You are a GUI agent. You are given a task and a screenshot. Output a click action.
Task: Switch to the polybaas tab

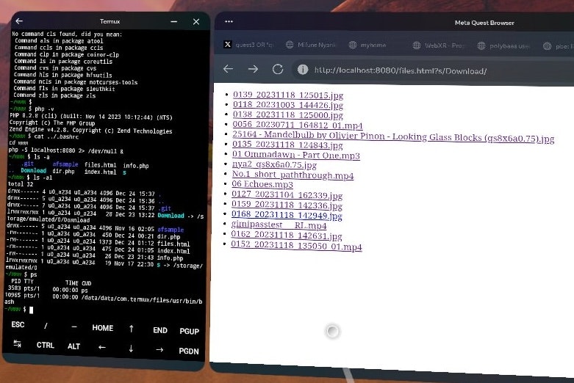(x=503, y=45)
